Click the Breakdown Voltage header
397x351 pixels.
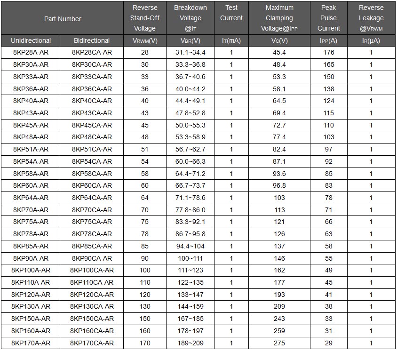pyautogui.click(x=191, y=18)
